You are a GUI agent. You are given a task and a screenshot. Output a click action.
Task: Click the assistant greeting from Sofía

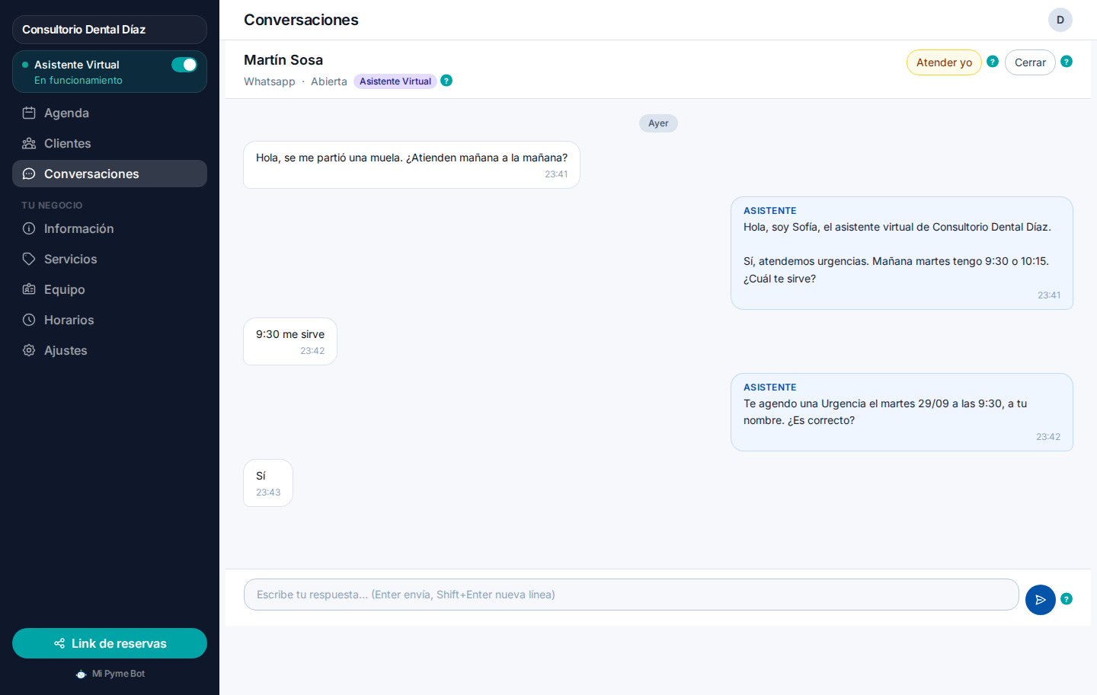[x=902, y=253]
